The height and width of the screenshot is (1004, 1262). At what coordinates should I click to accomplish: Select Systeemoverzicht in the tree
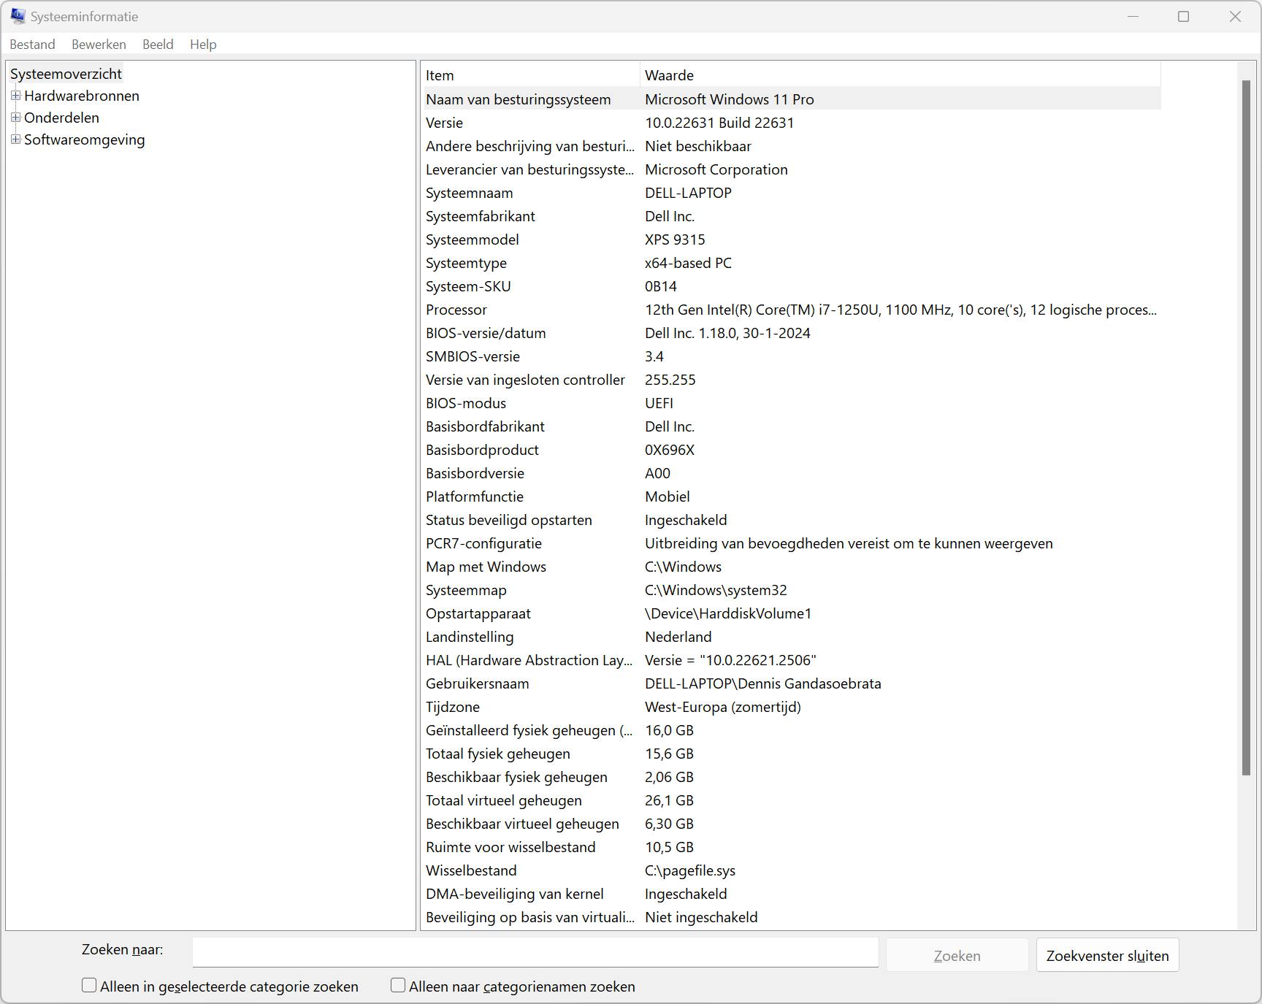coord(66,74)
